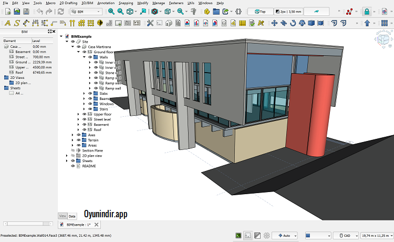Open the Snapping menu
394x242 pixels.
[x=126, y=3]
